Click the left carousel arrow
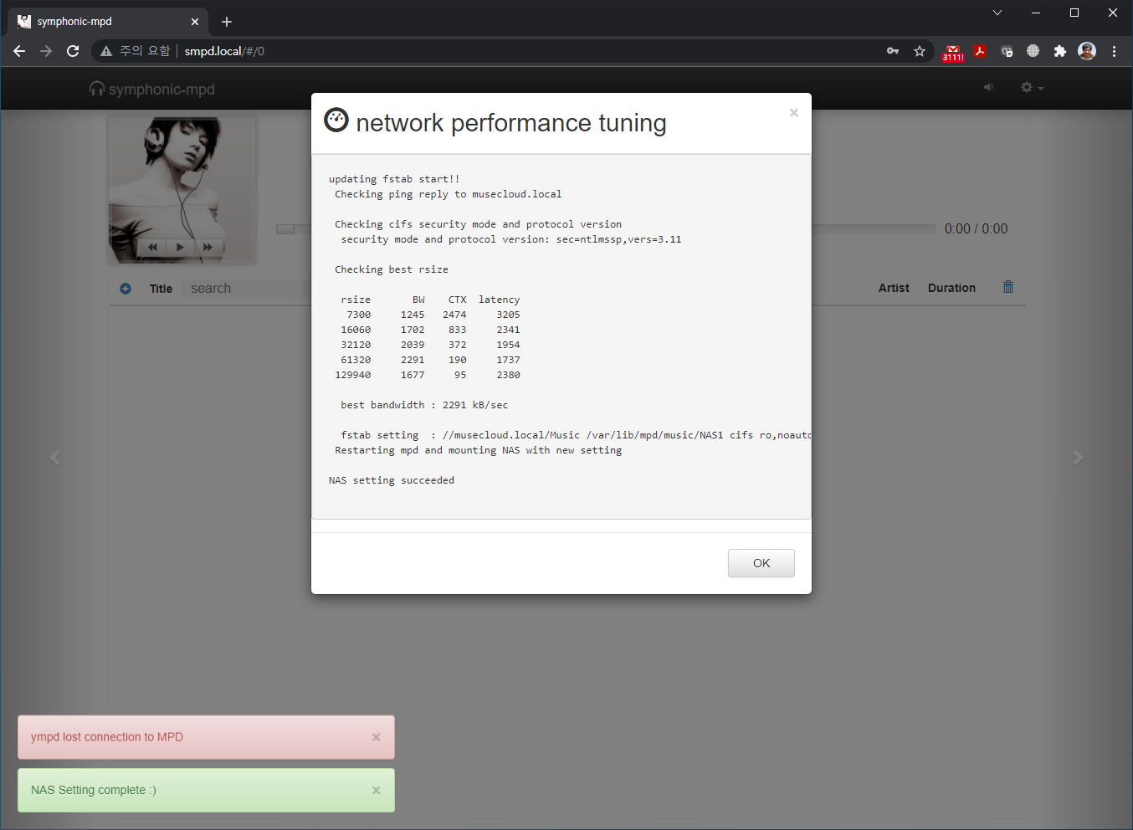This screenshot has height=830, width=1133. pos(55,458)
